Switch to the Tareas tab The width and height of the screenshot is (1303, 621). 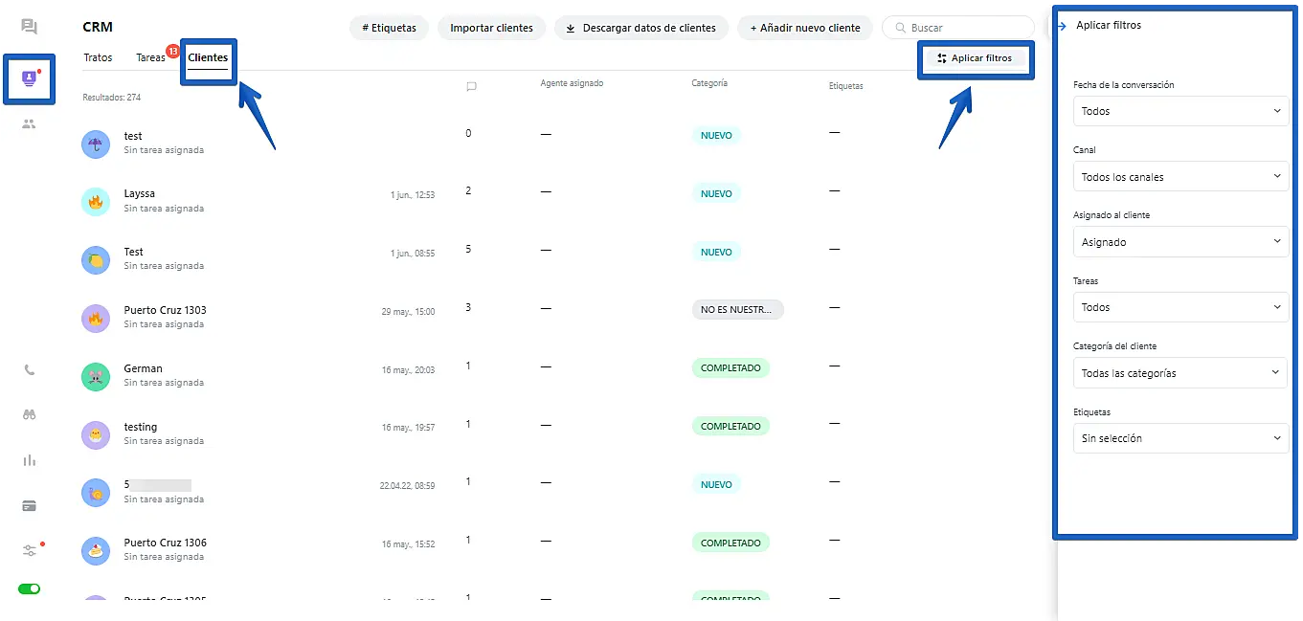tap(150, 57)
